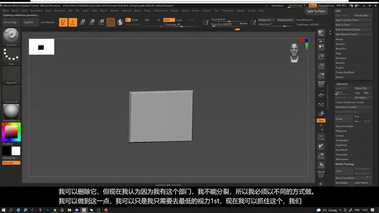Click the head camera view indicator
Screen dimensions: 379x213
click(x=294, y=53)
